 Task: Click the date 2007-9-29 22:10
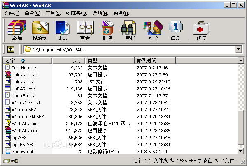154,82
